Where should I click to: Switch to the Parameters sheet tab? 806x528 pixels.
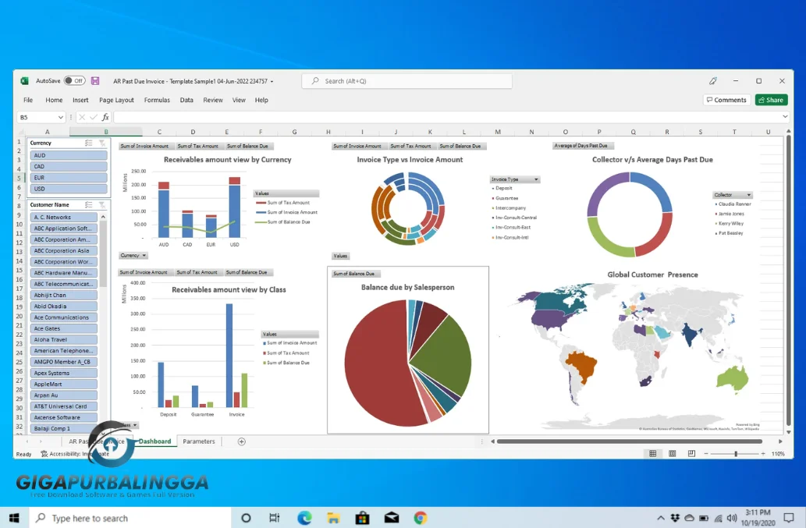(x=198, y=441)
